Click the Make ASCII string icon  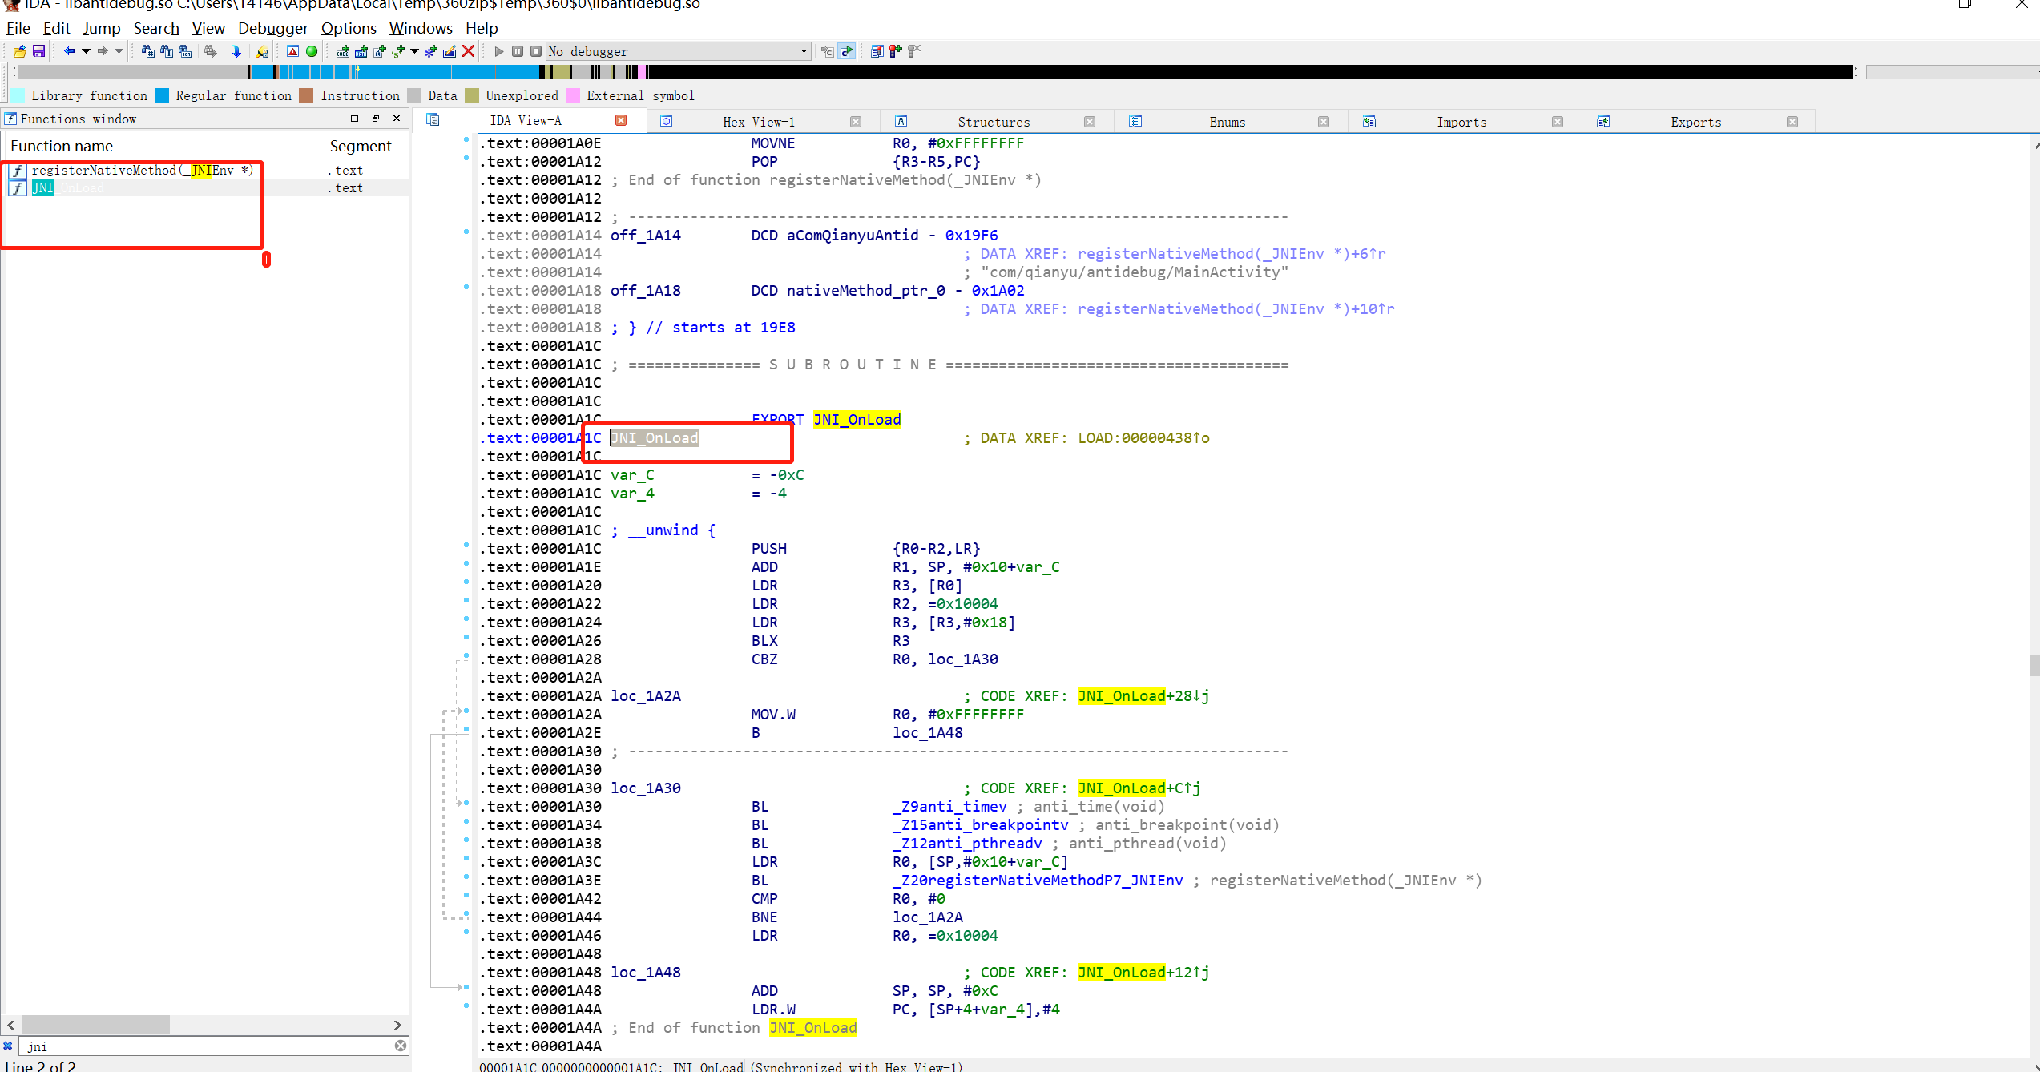pos(380,51)
